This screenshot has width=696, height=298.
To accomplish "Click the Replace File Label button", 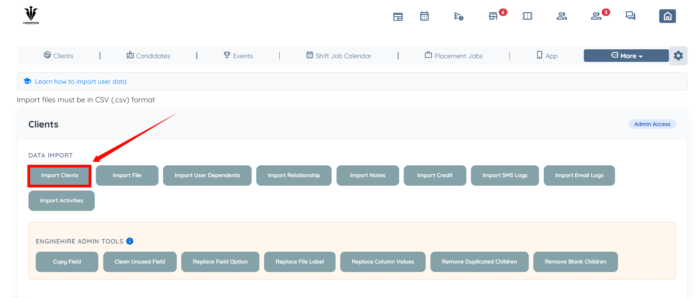I will tap(300, 262).
